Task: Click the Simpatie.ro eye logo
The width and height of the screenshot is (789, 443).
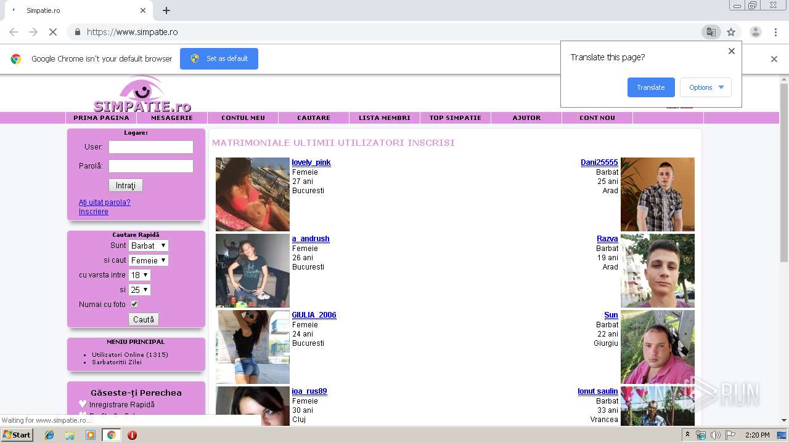Action: click(x=142, y=94)
